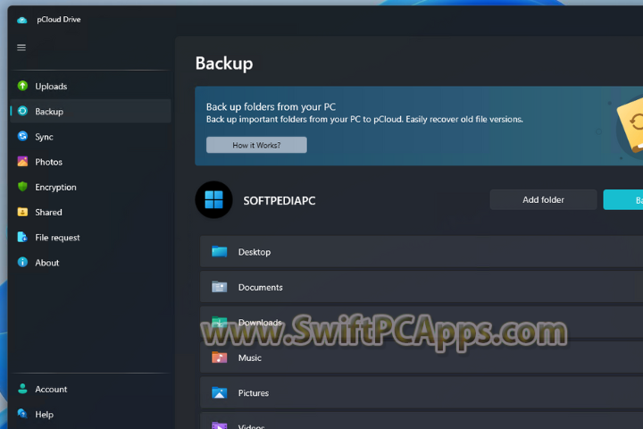This screenshot has height=429, width=643.
Task: Click the How it Works? button
Action: point(256,145)
